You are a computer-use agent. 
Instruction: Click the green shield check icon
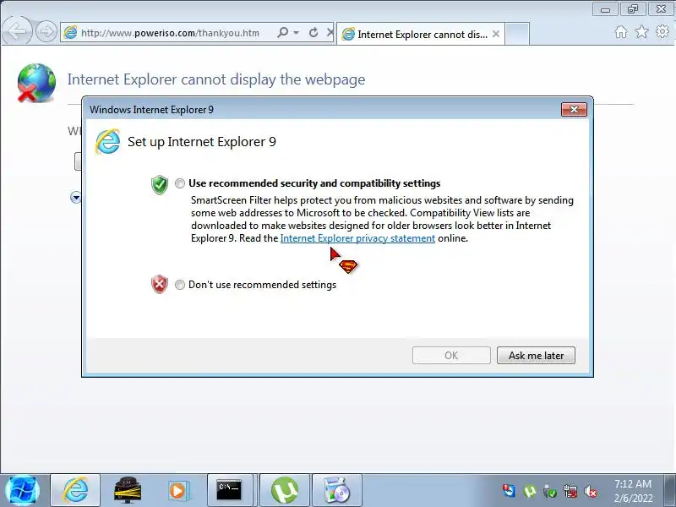pos(160,185)
